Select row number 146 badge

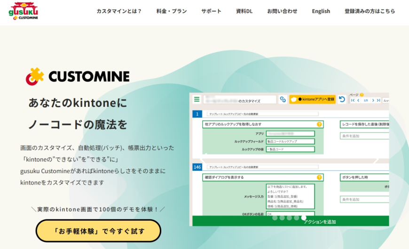(197, 167)
